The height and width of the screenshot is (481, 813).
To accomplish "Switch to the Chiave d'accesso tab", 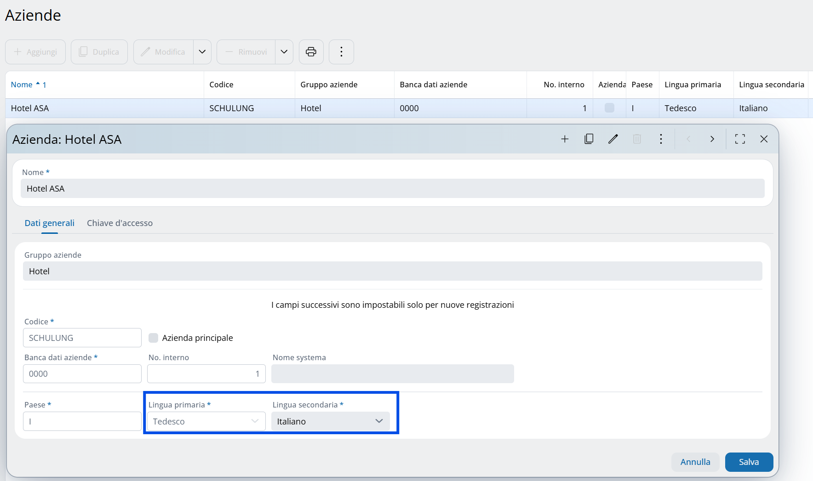I will tap(120, 223).
